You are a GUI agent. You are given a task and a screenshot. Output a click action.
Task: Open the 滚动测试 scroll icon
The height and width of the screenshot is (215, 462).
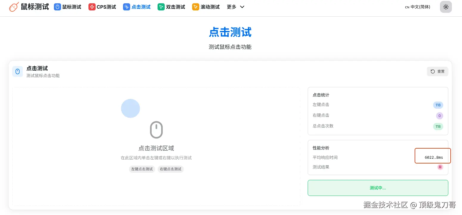click(196, 7)
